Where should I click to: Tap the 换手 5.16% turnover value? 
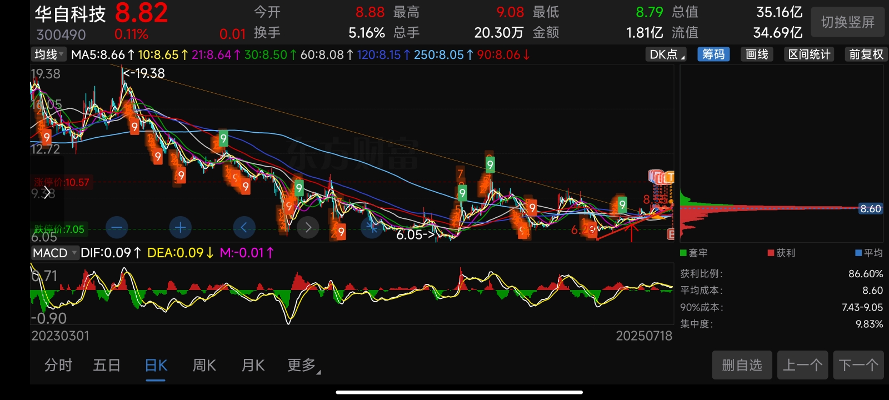click(x=367, y=33)
